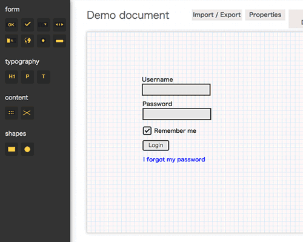This screenshot has width=303, height=242.
Task: Click the 'content' section heading
Action: [16, 98]
